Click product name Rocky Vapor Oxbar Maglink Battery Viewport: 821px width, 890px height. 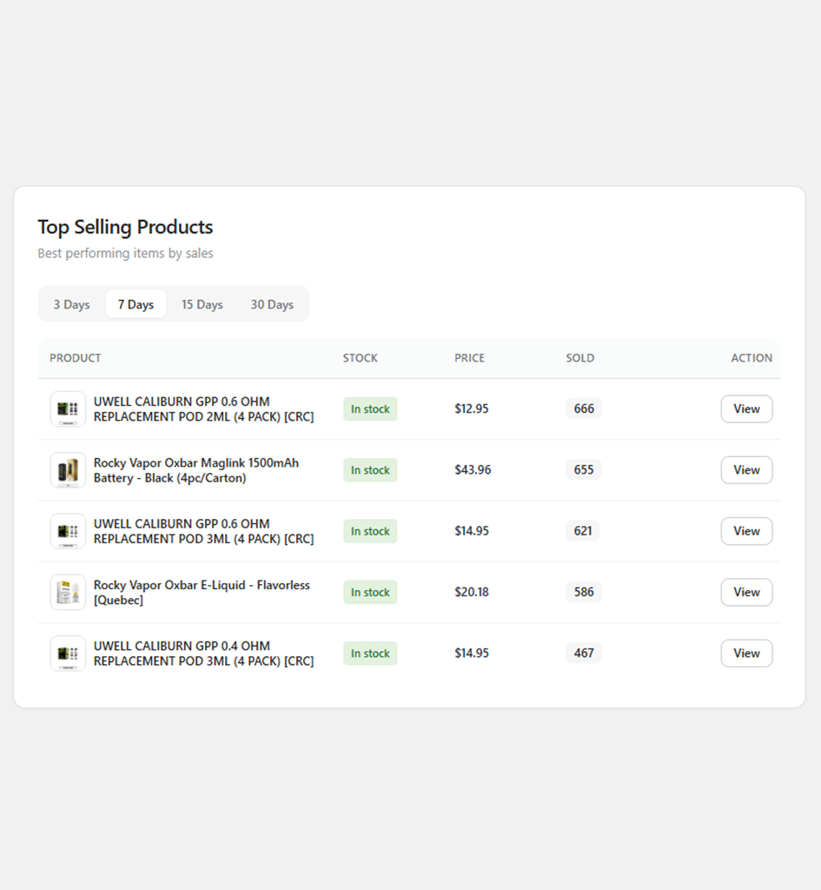click(196, 470)
